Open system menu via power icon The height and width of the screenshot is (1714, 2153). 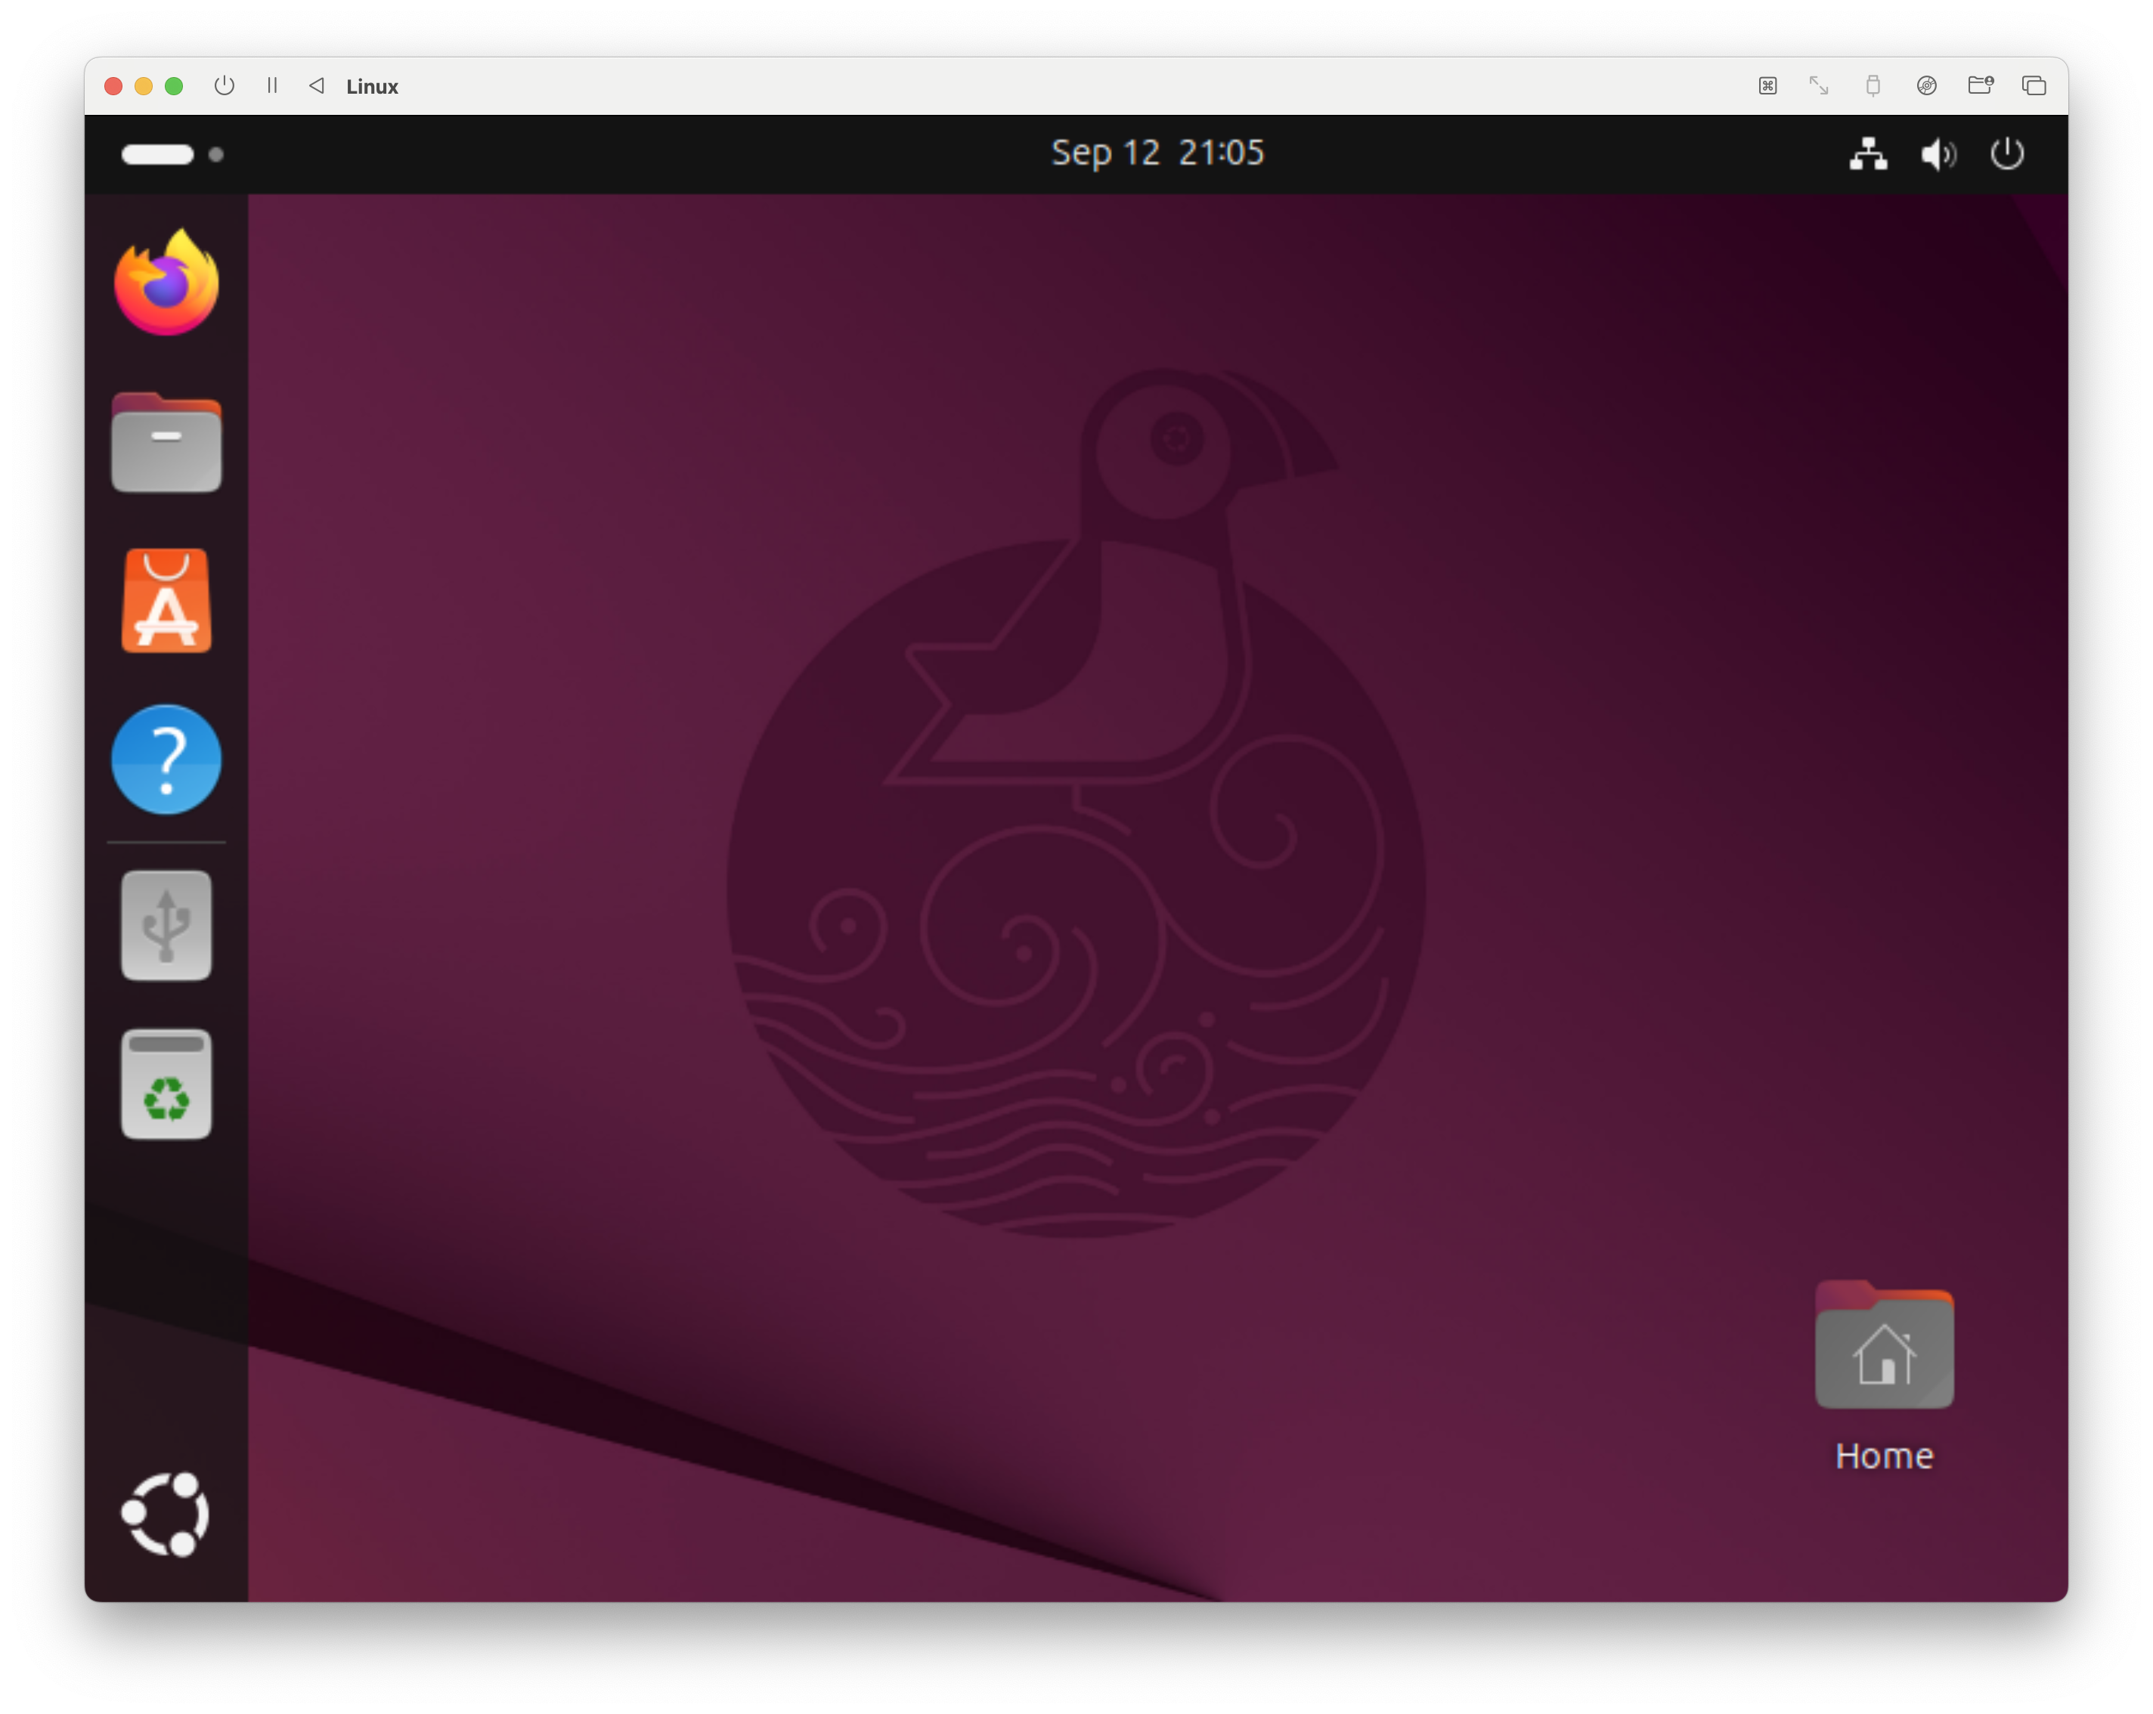pyautogui.click(x=2007, y=155)
